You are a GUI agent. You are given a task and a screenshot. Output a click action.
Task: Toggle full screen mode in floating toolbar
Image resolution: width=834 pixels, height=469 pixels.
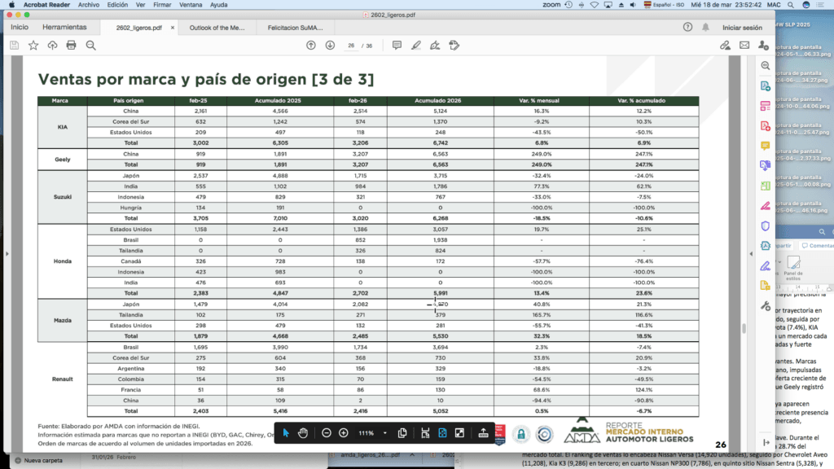(x=459, y=432)
